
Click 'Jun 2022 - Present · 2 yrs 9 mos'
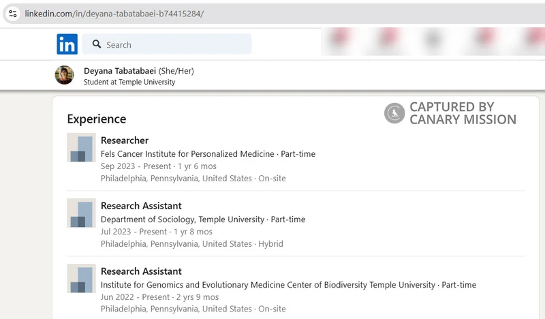159,297
